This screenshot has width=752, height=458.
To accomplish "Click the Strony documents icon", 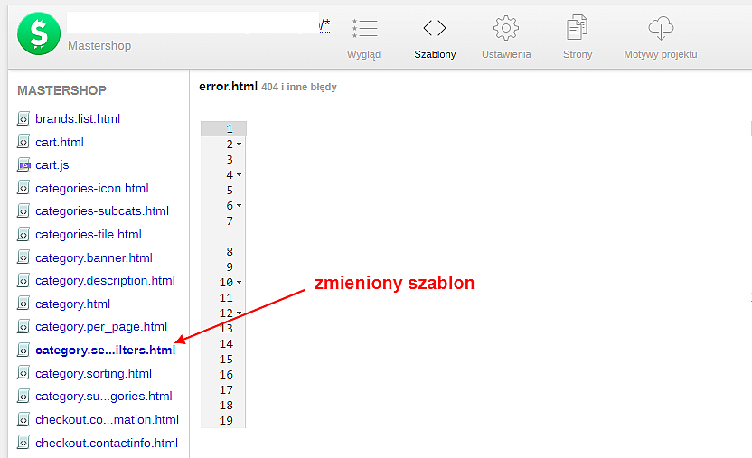I will coord(577,27).
